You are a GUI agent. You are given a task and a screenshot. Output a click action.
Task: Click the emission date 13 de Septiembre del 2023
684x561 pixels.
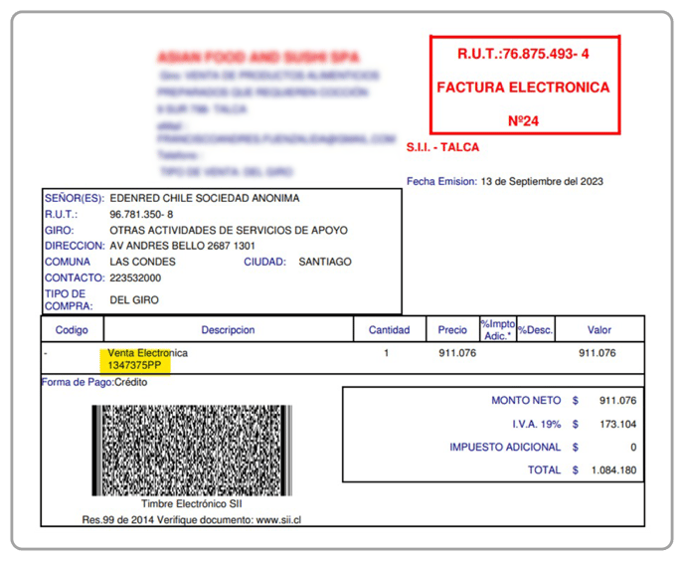pyautogui.click(x=541, y=181)
